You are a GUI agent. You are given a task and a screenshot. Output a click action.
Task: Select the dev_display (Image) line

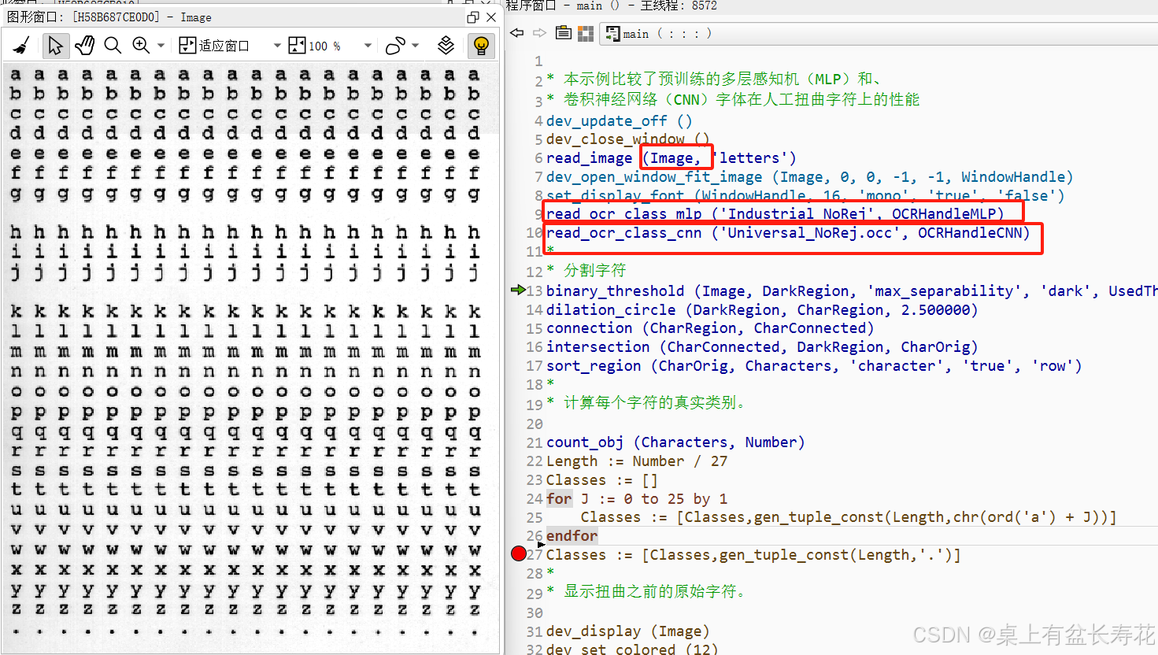(627, 631)
